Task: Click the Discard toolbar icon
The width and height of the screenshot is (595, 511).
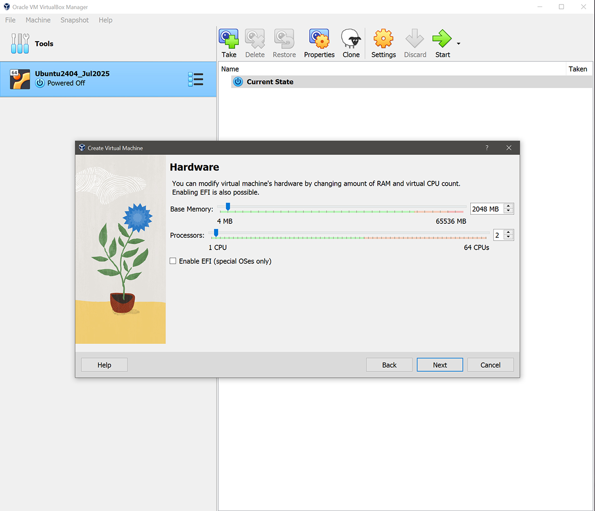Action: click(x=415, y=39)
